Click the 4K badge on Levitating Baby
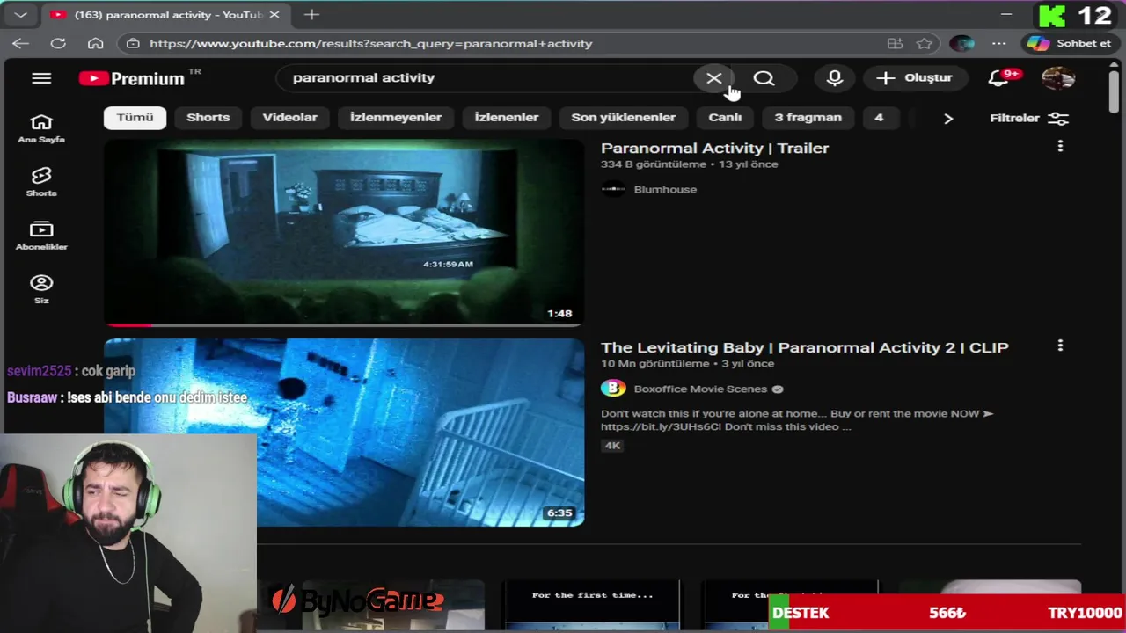 pyautogui.click(x=612, y=446)
